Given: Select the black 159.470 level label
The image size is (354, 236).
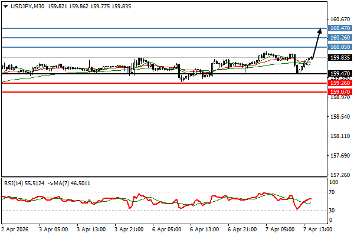Looking at the screenshot, I should click(x=340, y=74).
